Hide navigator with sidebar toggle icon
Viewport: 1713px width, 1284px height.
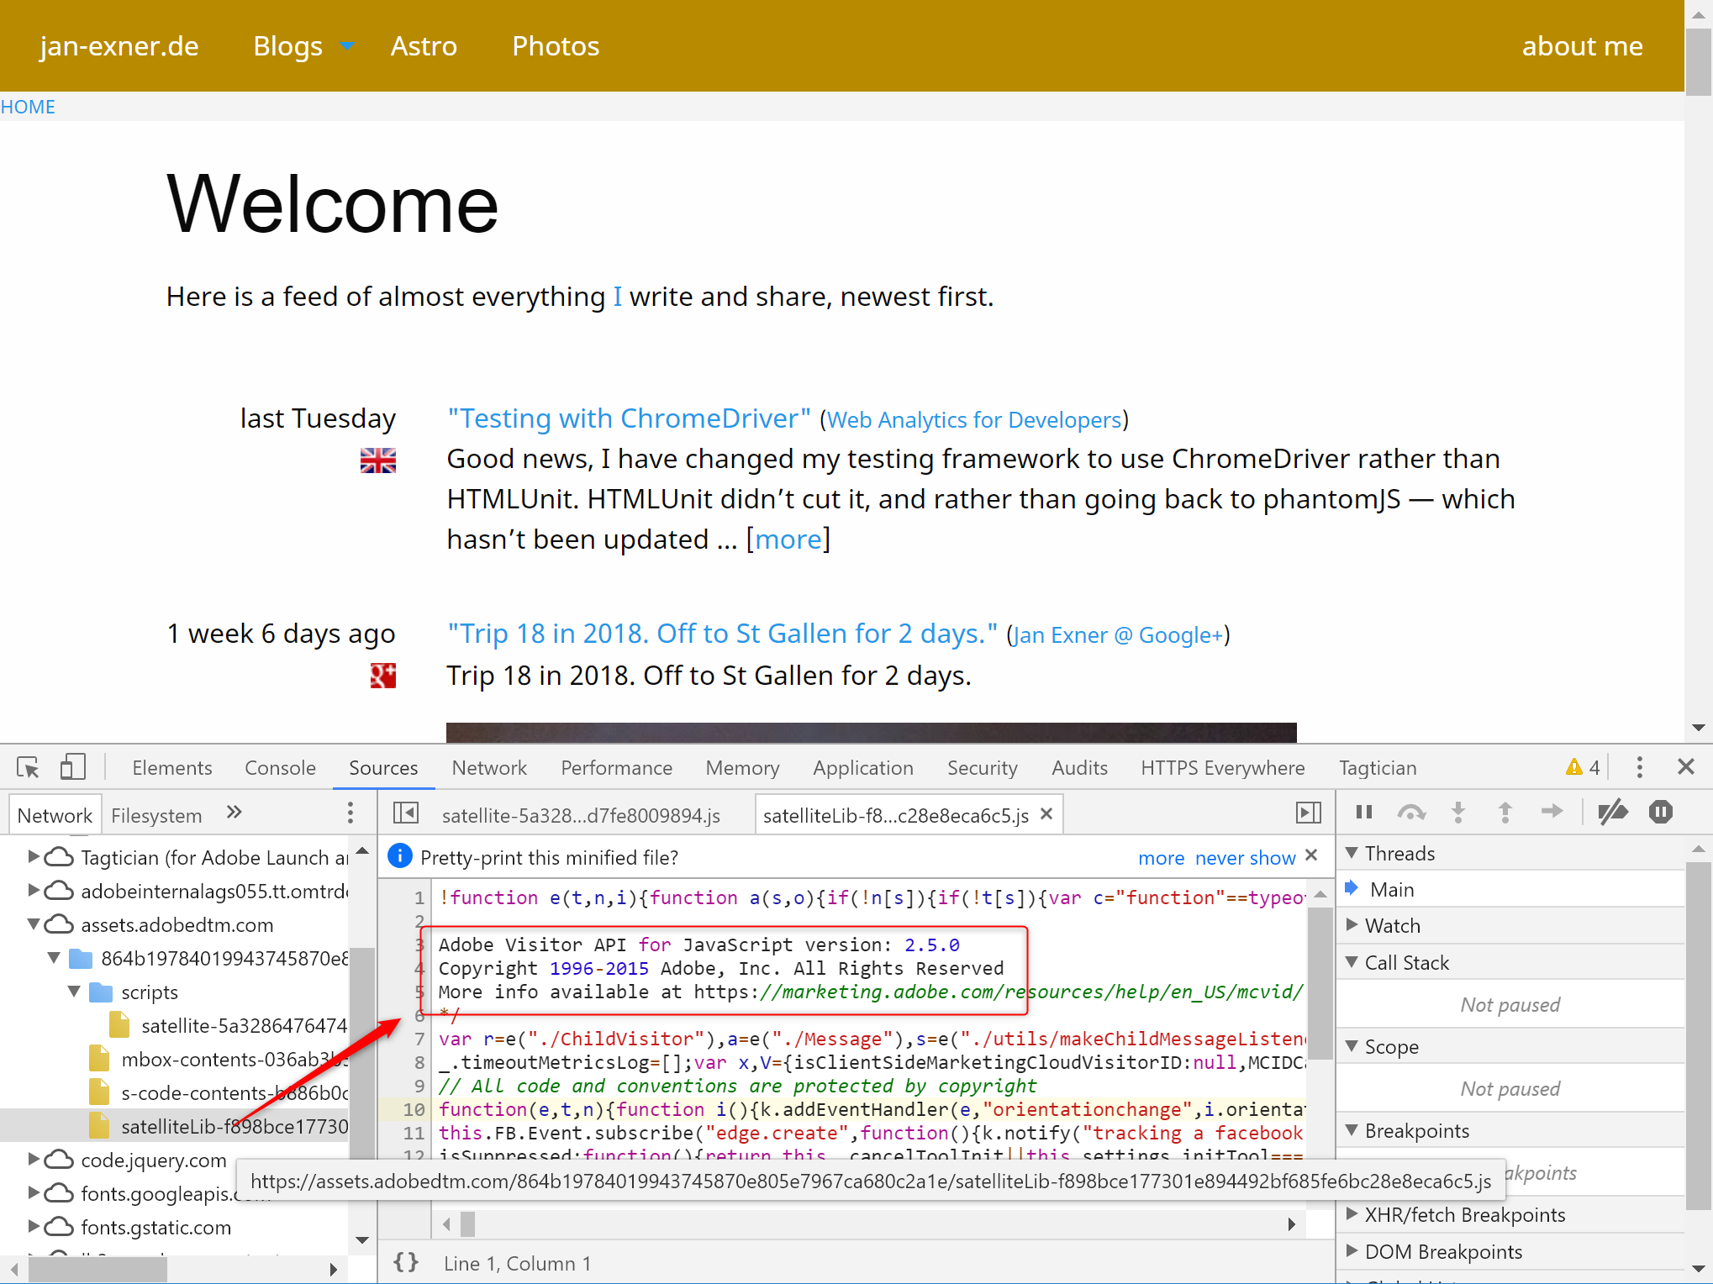406,813
